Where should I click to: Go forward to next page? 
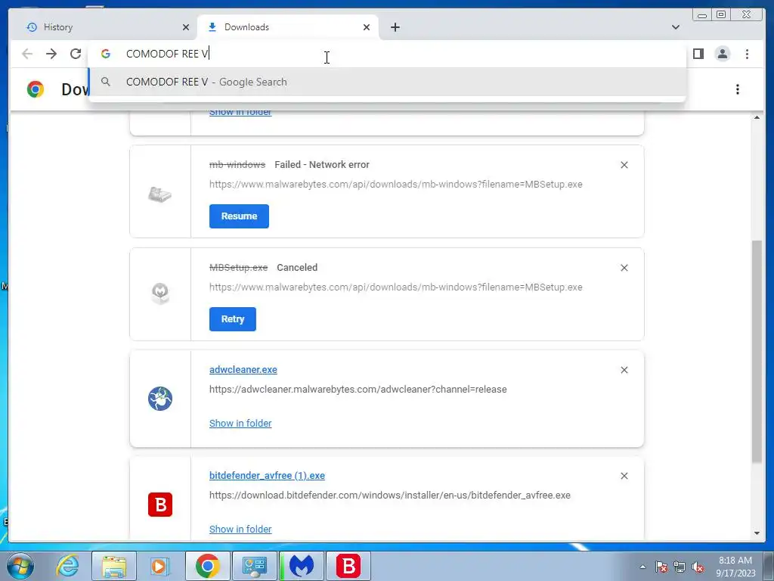(x=51, y=54)
